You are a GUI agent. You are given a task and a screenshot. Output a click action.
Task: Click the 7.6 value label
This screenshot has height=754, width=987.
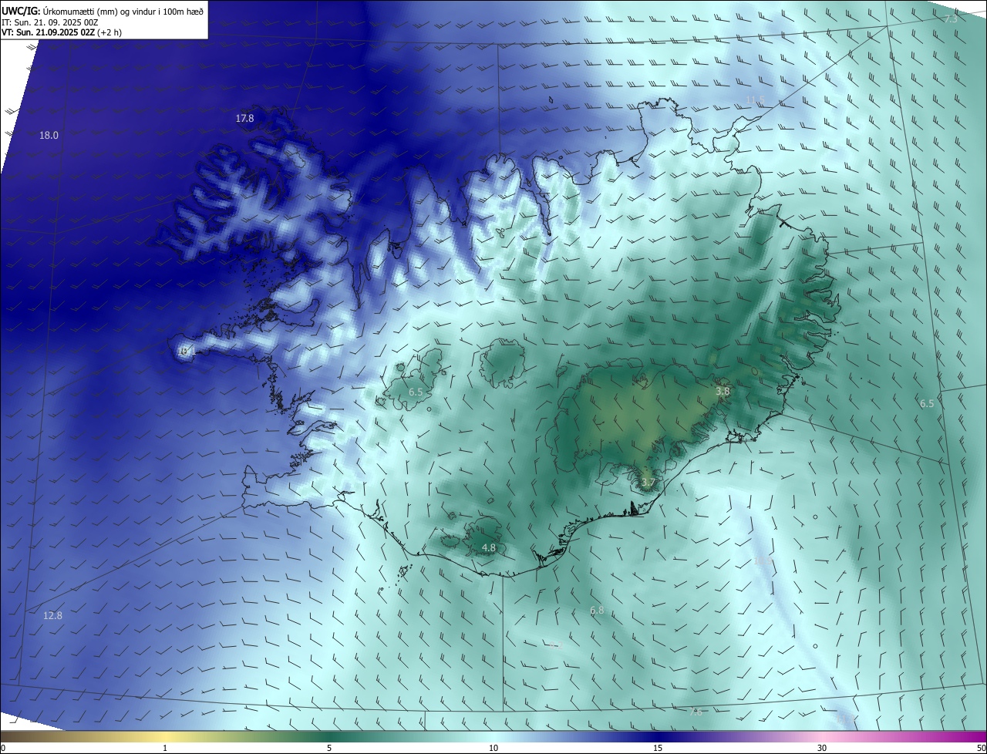695,712
